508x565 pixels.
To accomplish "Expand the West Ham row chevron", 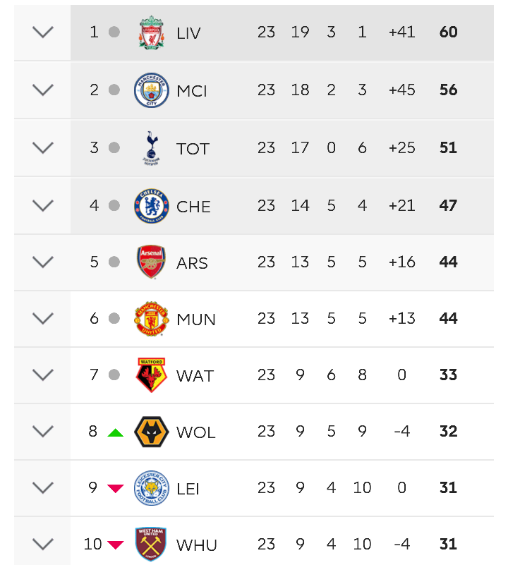I will coord(43,544).
